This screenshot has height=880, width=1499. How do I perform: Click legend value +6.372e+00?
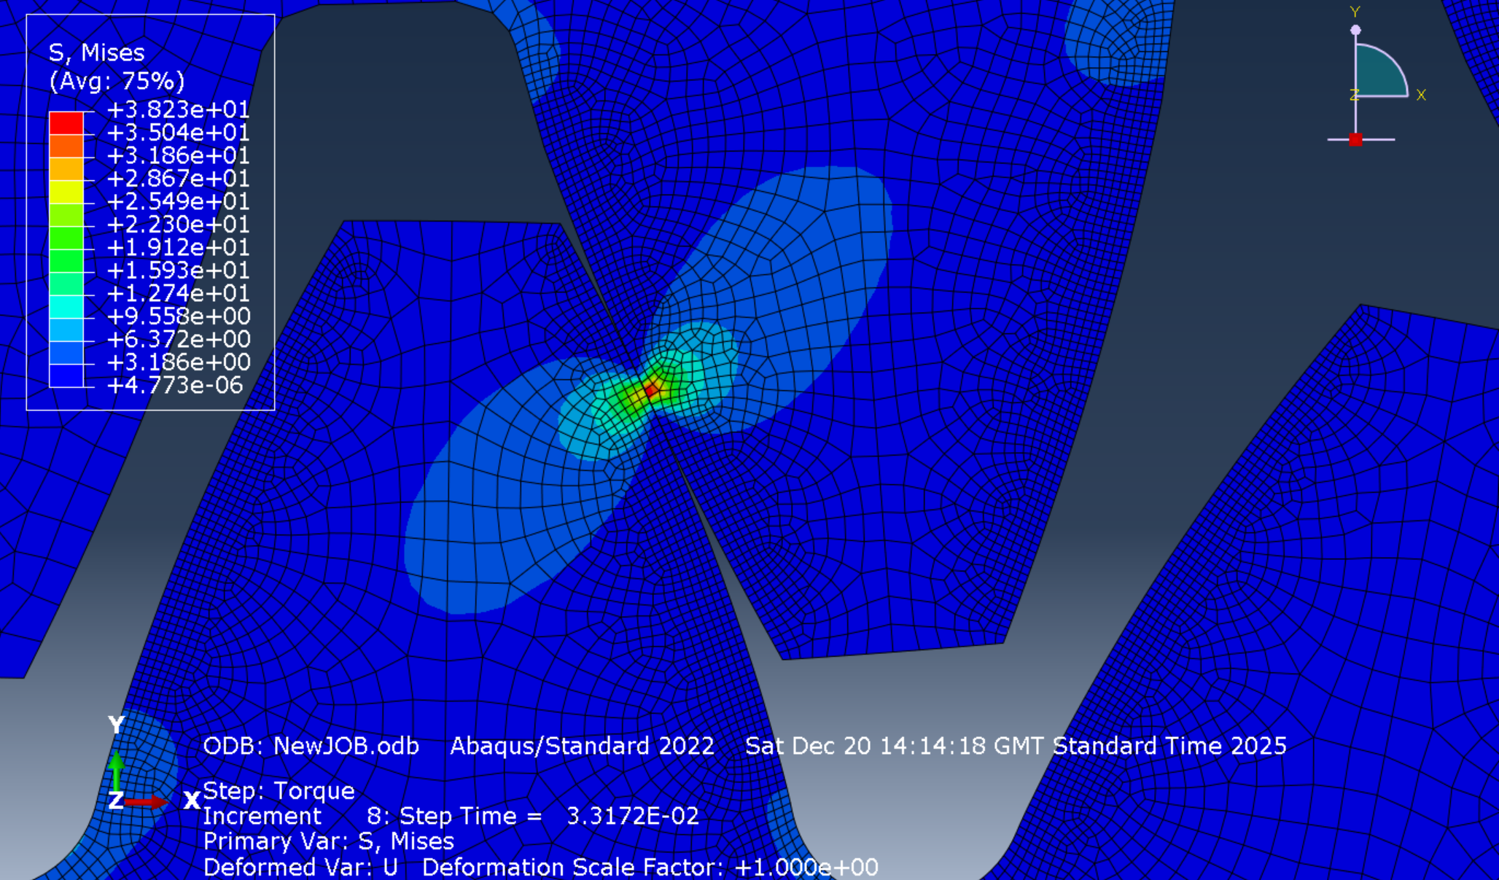click(x=179, y=339)
